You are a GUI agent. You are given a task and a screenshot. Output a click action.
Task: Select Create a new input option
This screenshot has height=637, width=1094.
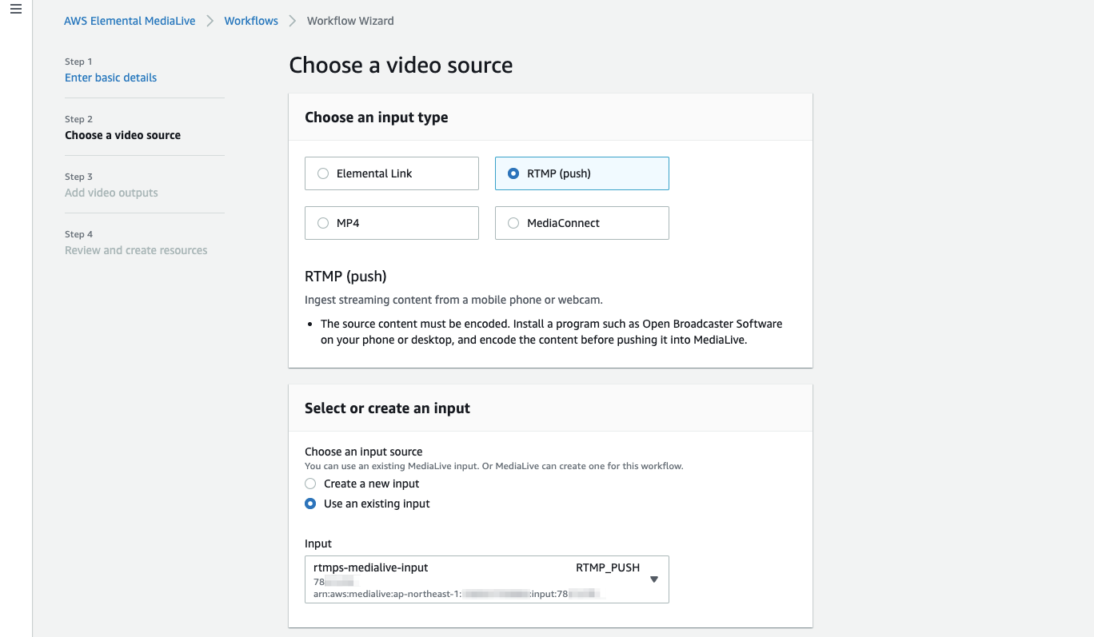click(x=310, y=484)
